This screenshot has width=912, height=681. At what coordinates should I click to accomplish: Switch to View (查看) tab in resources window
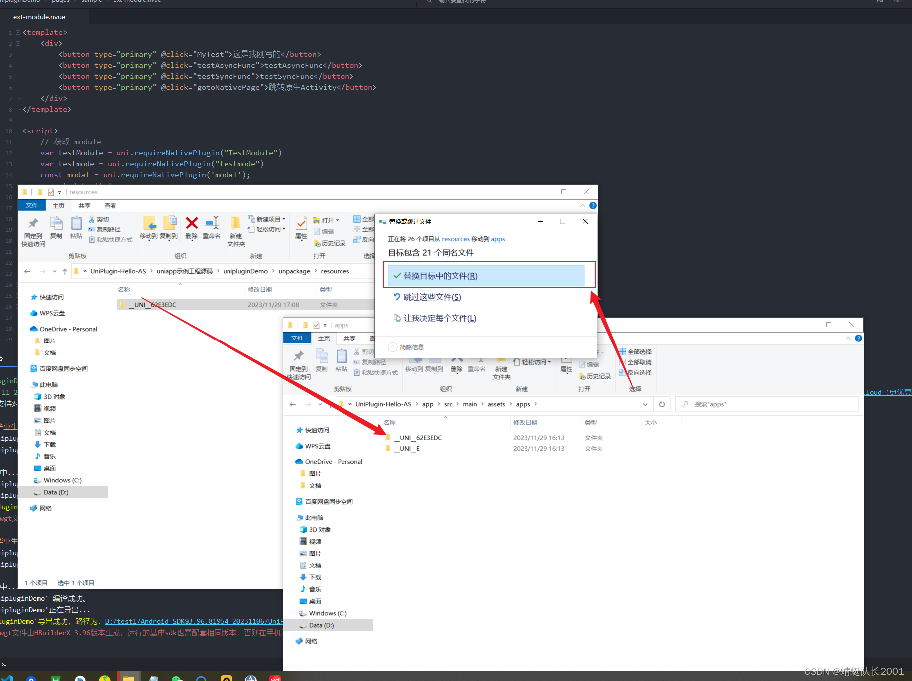(110, 206)
